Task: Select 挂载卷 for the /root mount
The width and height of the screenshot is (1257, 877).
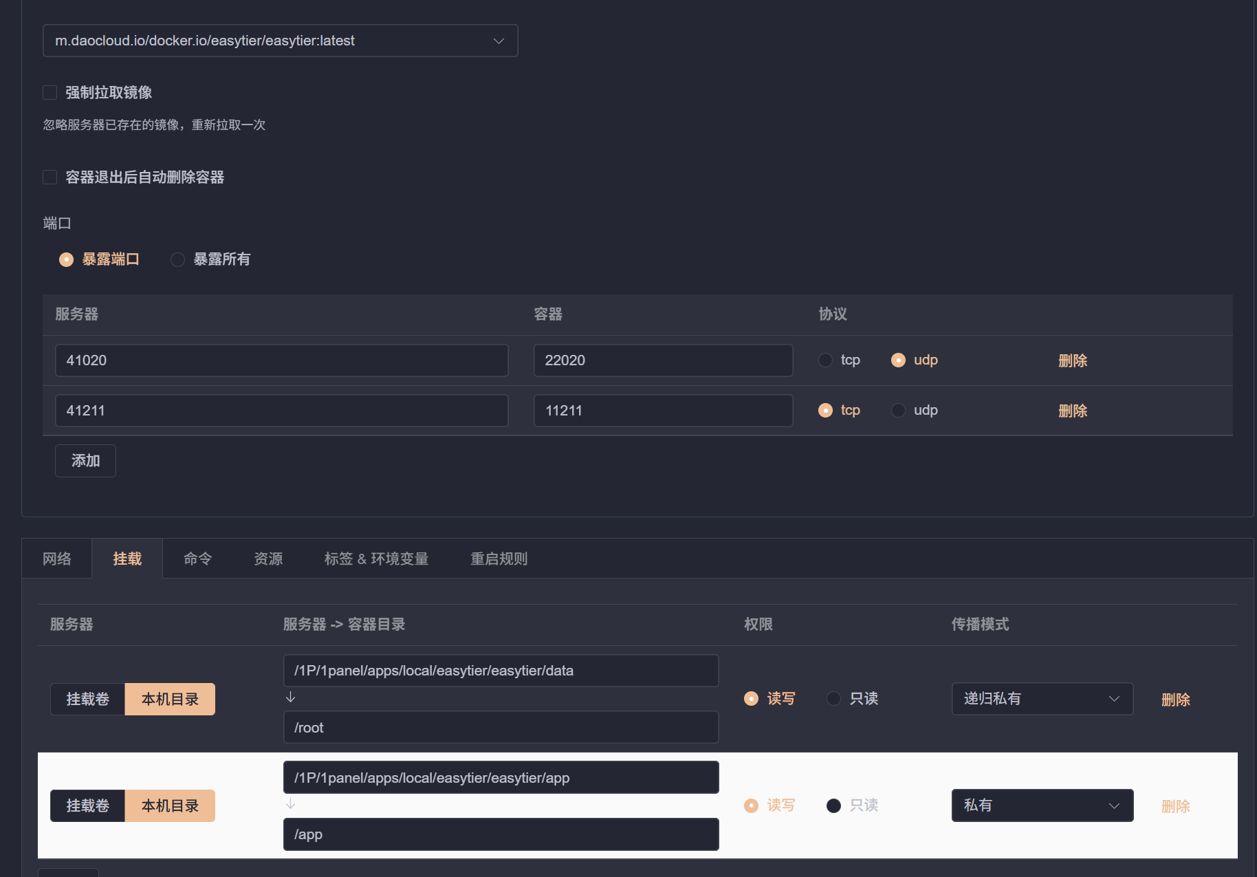Action: 88,700
